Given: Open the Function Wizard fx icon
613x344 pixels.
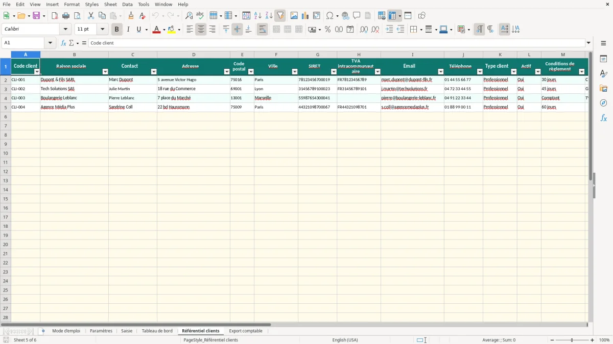Looking at the screenshot, I should [x=63, y=43].
